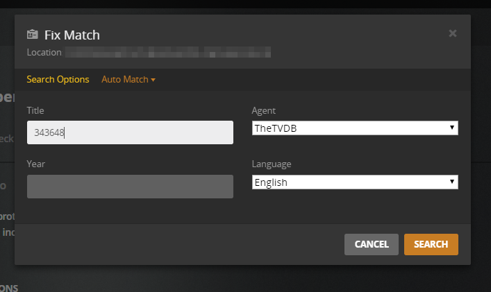
Task: Click the Title field containing 343648
Action: 130,132
